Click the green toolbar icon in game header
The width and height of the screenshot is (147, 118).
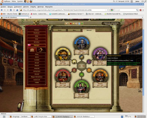pos(82,23)
